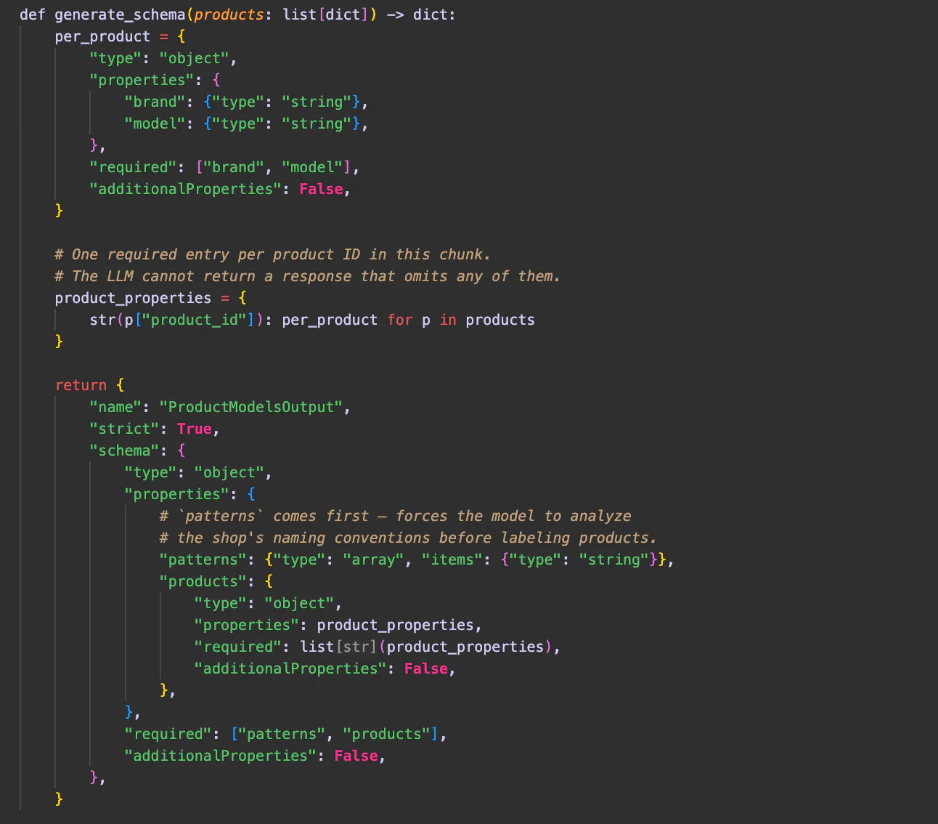Click the True value after "strict"
This screenshot has height=824, width=938.
pos(194,429)
